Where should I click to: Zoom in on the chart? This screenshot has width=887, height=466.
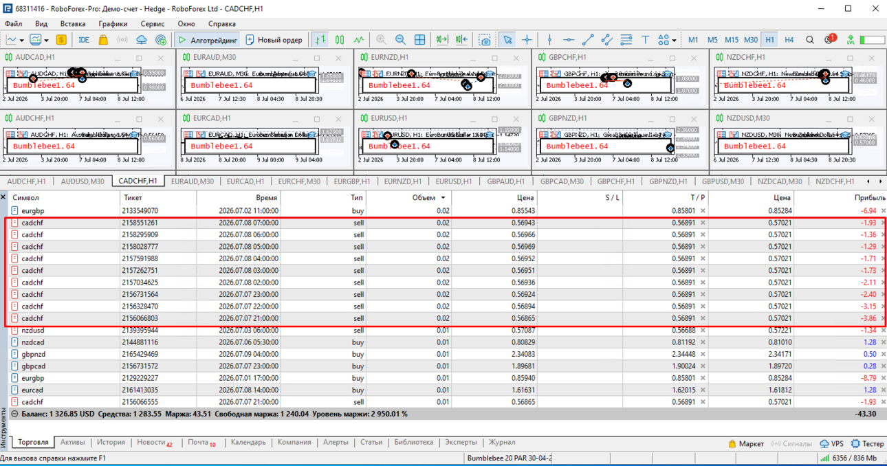point(381,40)
